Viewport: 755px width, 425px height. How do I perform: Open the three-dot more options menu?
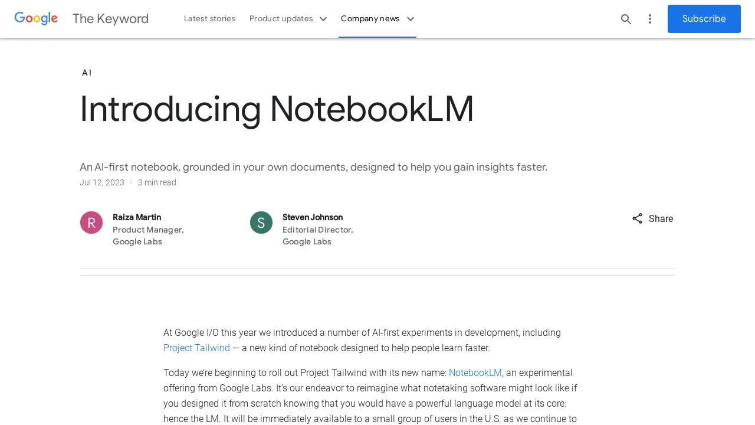coord(650,19)
